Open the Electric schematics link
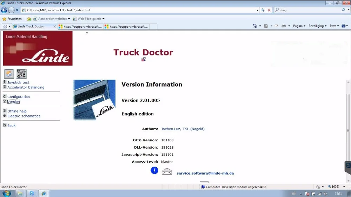This screenshot has width=351, height=197. [24, 116]
